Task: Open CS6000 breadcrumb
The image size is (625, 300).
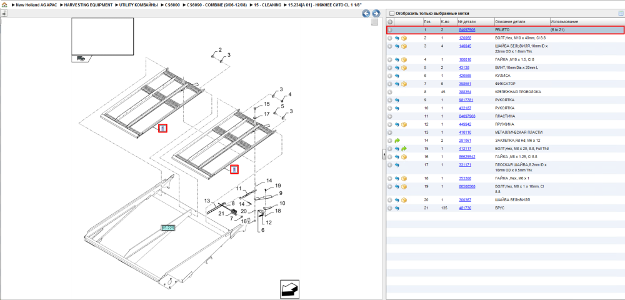Action: pos(172,5)
